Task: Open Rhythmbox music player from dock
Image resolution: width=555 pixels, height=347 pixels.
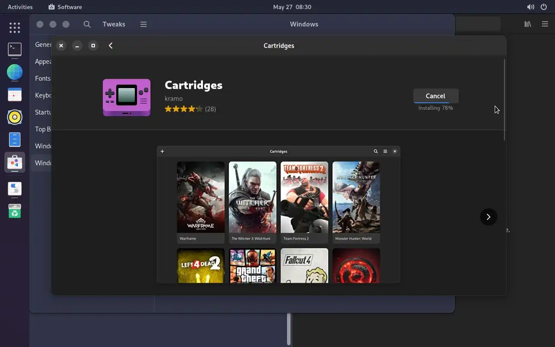Action: coord(15,117)
